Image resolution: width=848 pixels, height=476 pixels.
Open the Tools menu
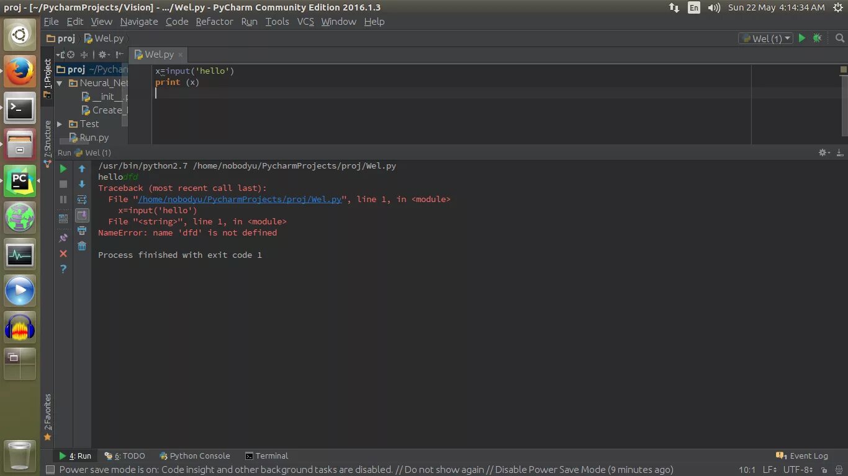pos(277,22)
